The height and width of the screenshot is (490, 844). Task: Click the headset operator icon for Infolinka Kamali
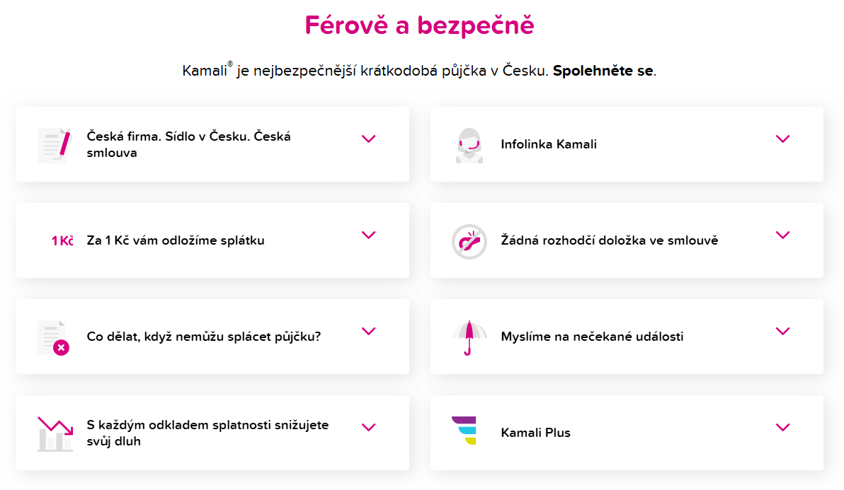(469, 144)
